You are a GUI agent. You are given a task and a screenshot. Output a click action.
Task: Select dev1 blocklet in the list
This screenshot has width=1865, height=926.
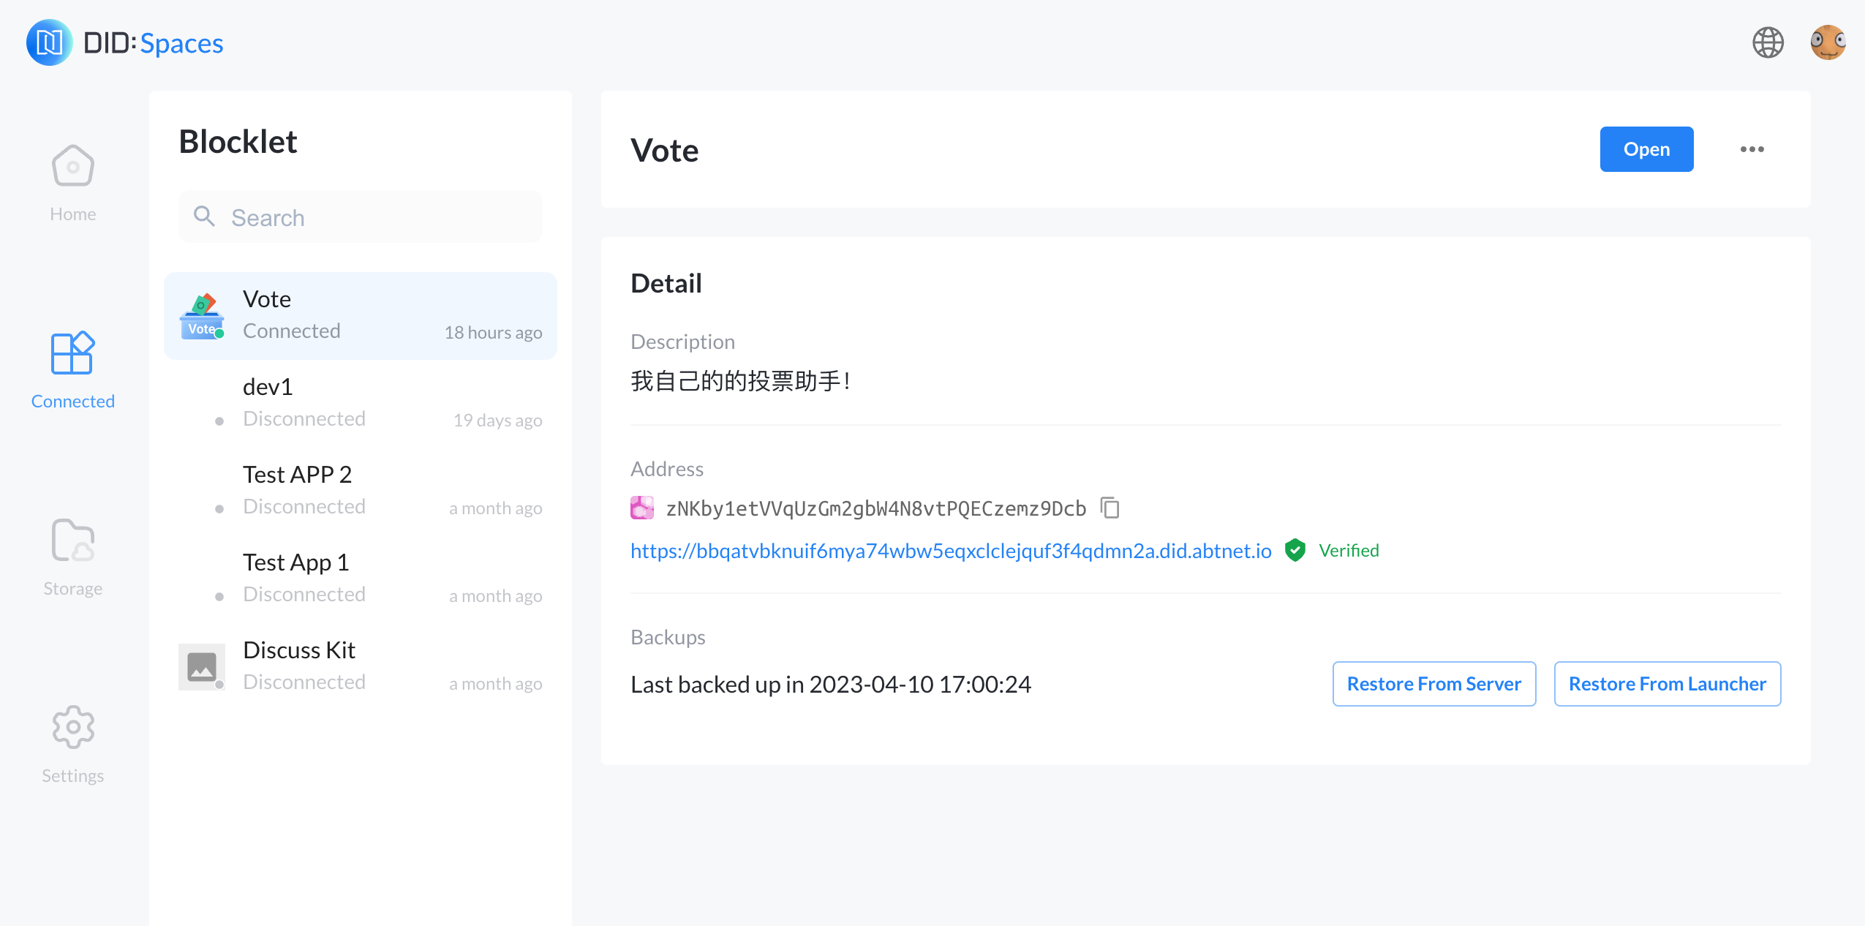coord(360,403)
